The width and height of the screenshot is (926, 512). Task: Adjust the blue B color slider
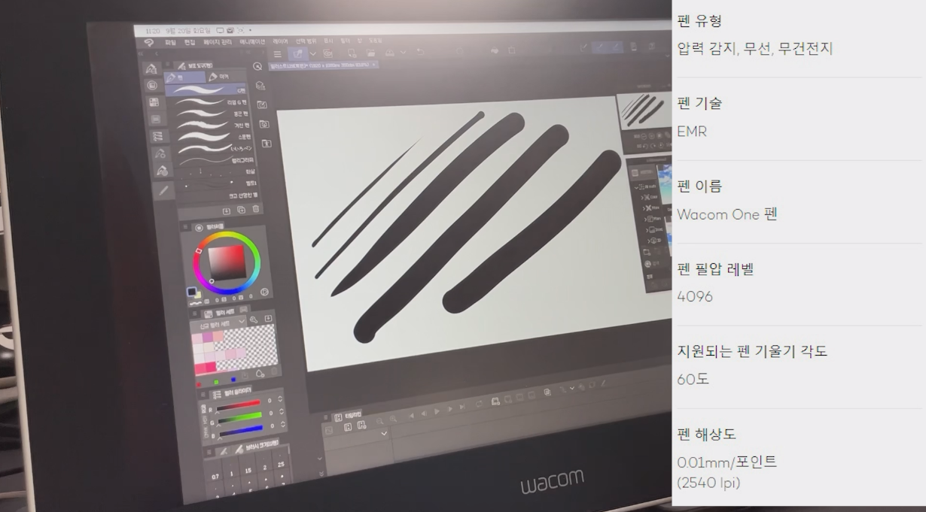(x=240, y=430)
